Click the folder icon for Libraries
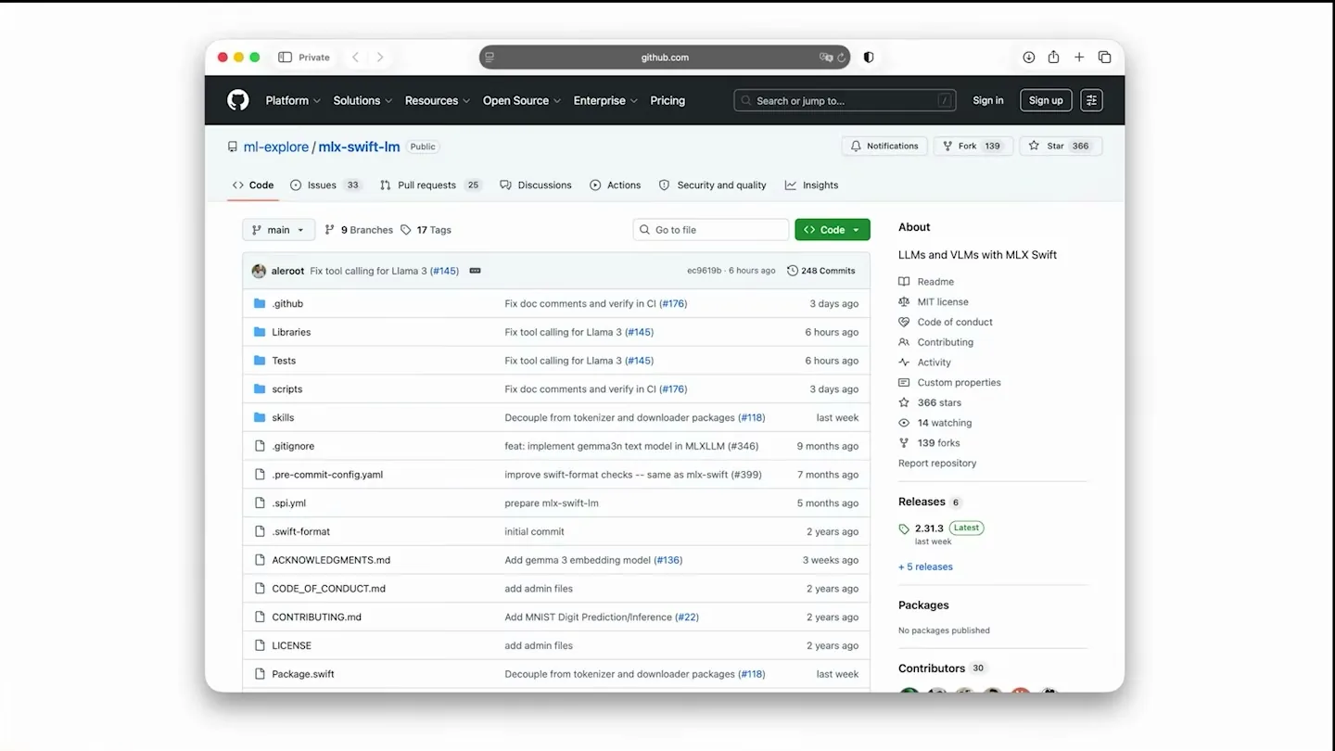 coord(260,332)
